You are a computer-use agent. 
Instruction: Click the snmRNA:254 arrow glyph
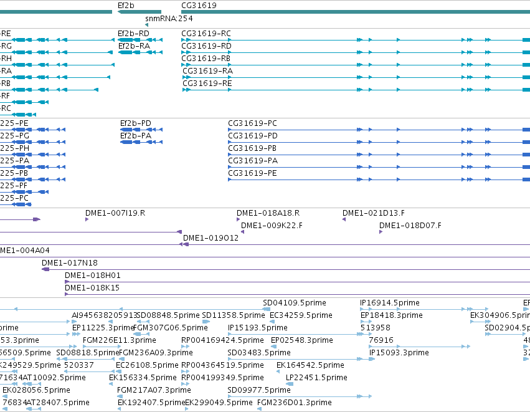147,25
